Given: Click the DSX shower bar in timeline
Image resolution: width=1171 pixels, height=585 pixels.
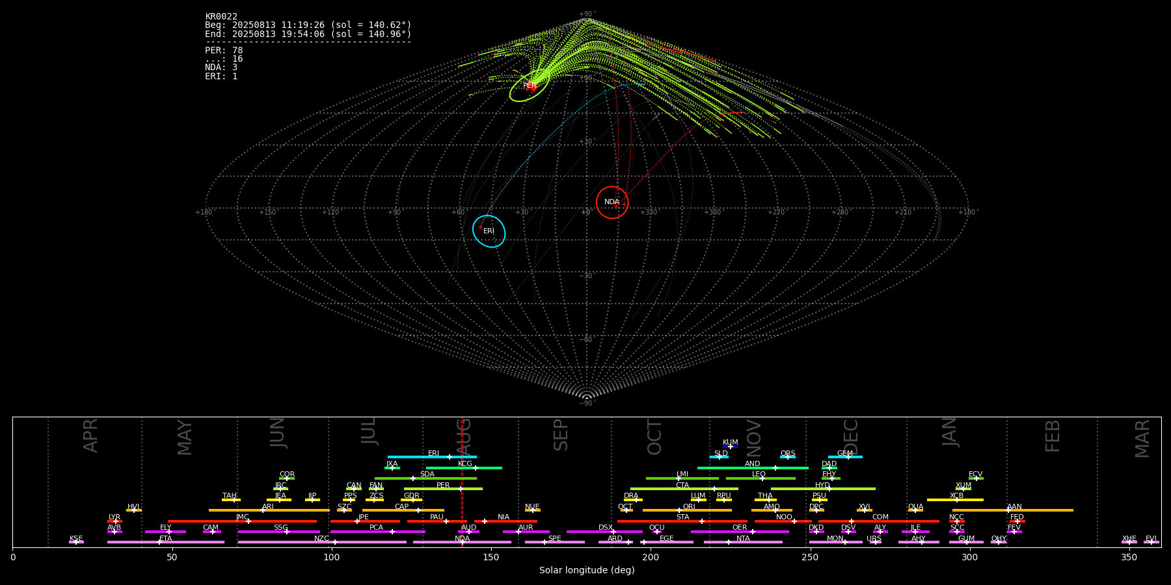Looking at the screenshot, I should 604,532.
